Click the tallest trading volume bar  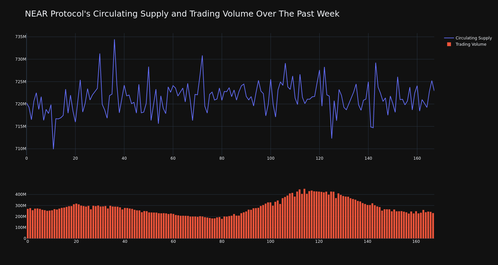[304, 214]
